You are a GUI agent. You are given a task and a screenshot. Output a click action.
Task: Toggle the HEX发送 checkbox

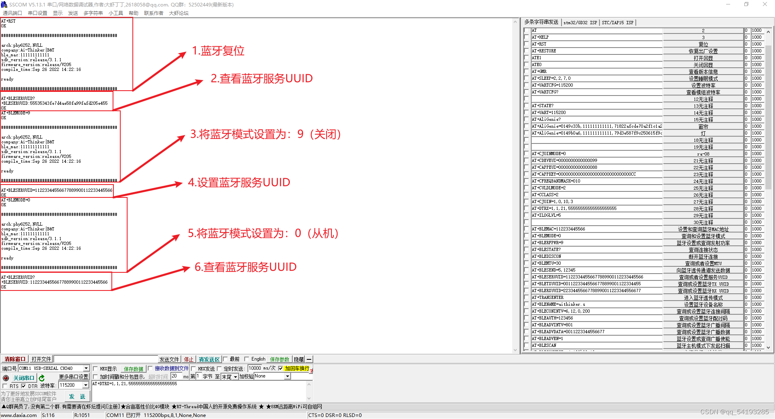click(x=193, y=369)
